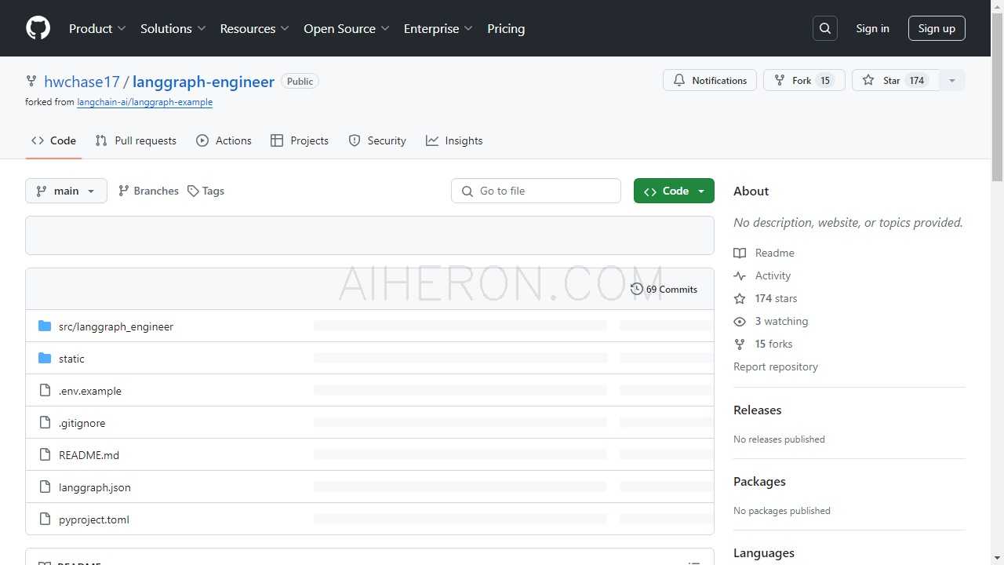The image size is (1004, 565).
Task: Click the Star count badge 174
Action: pyautogui.click(x=917, y=80)
